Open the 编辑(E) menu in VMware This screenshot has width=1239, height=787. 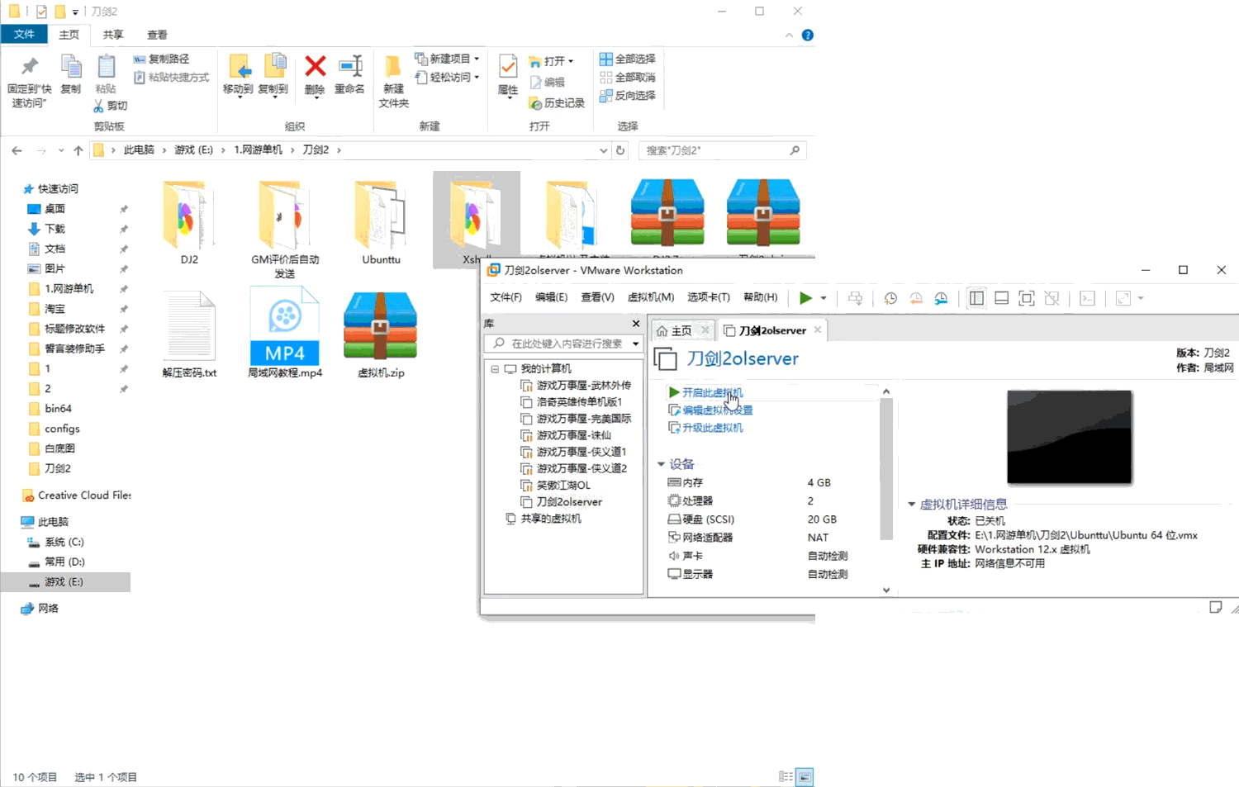coord(551,297)
